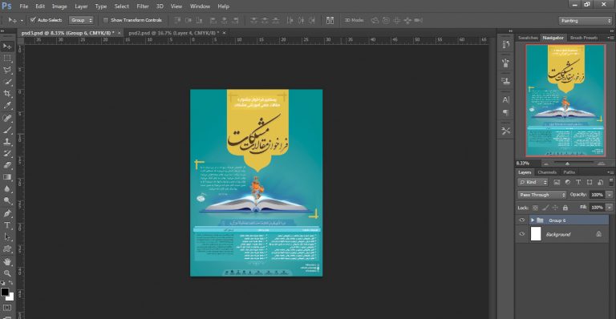
Task: Open the Paragraph panel icon
Action: click(x=506, y=112)
